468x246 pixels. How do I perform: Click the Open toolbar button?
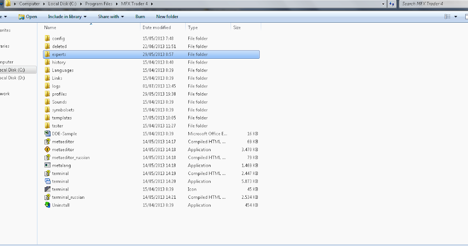[x=28, y=16]
